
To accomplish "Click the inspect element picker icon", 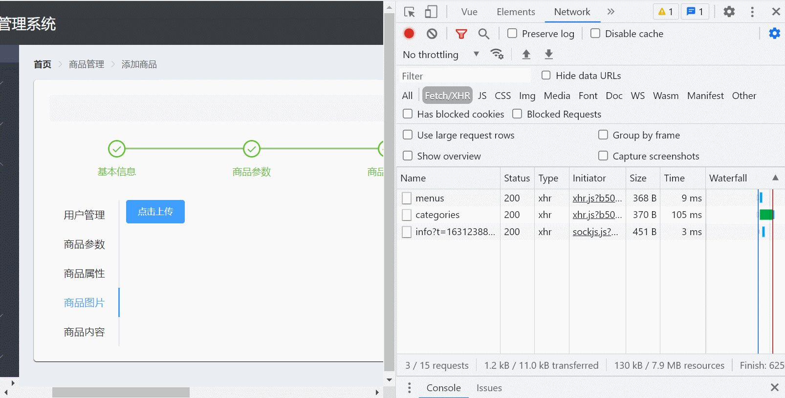I will click(x=410, y=12).
